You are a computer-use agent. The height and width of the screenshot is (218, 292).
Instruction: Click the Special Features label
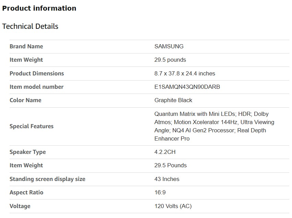pos(32,126)
